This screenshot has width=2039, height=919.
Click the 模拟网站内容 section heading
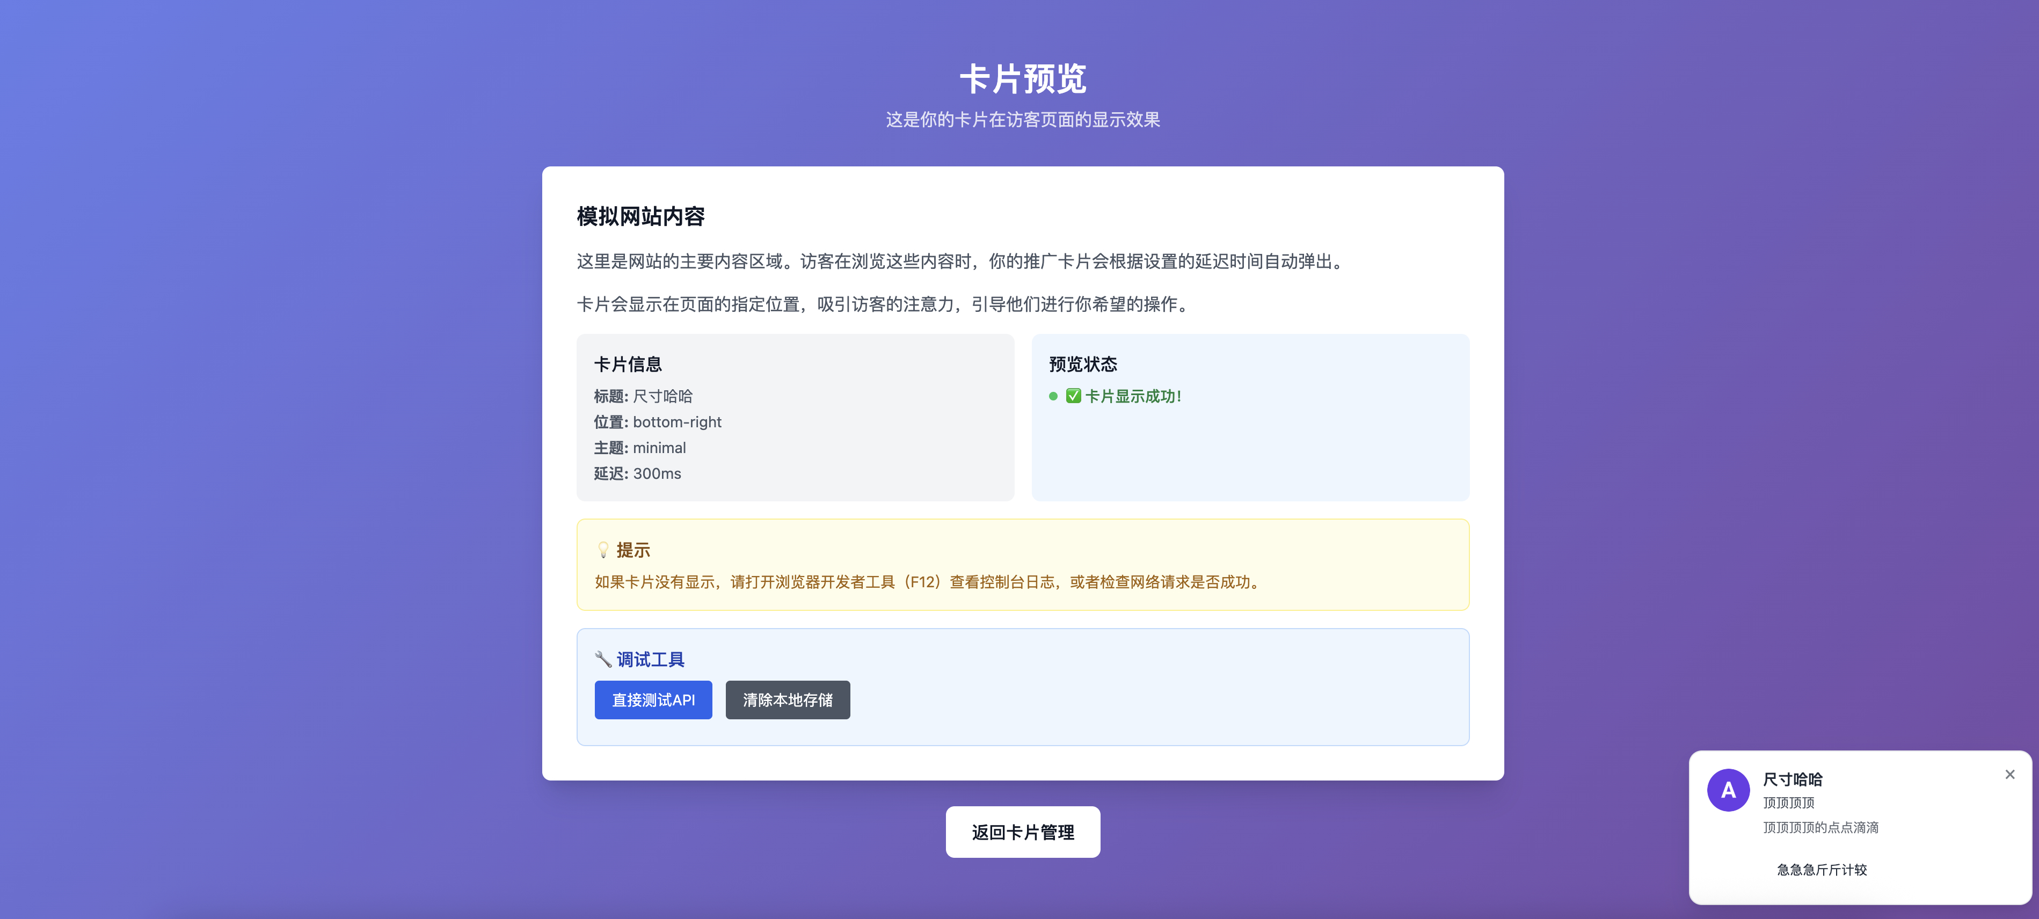640,216
